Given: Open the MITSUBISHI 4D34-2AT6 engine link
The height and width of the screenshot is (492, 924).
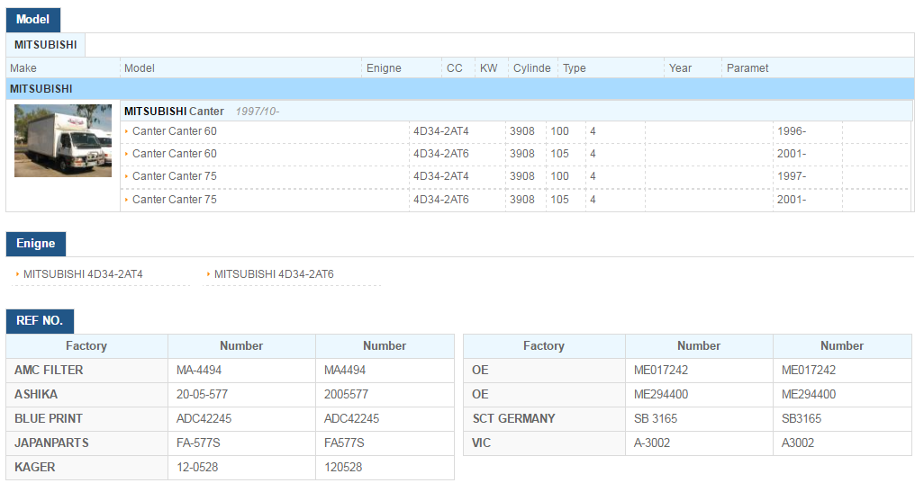Looking at the screenshot, I should coord(274,274).
